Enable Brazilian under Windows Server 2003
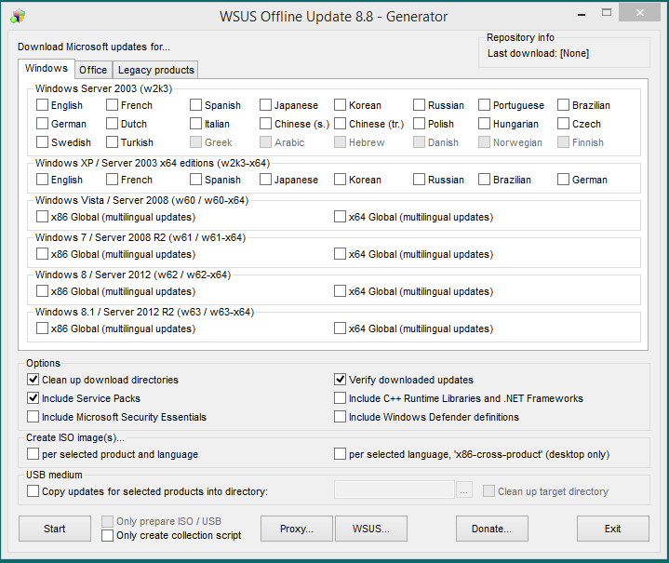 tap(563, 105)
